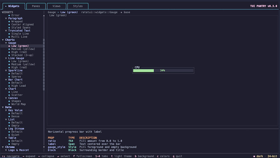Click sidebar scrollbar up arrow
This screenshot has width=280, height=158.
click(44, 15)
